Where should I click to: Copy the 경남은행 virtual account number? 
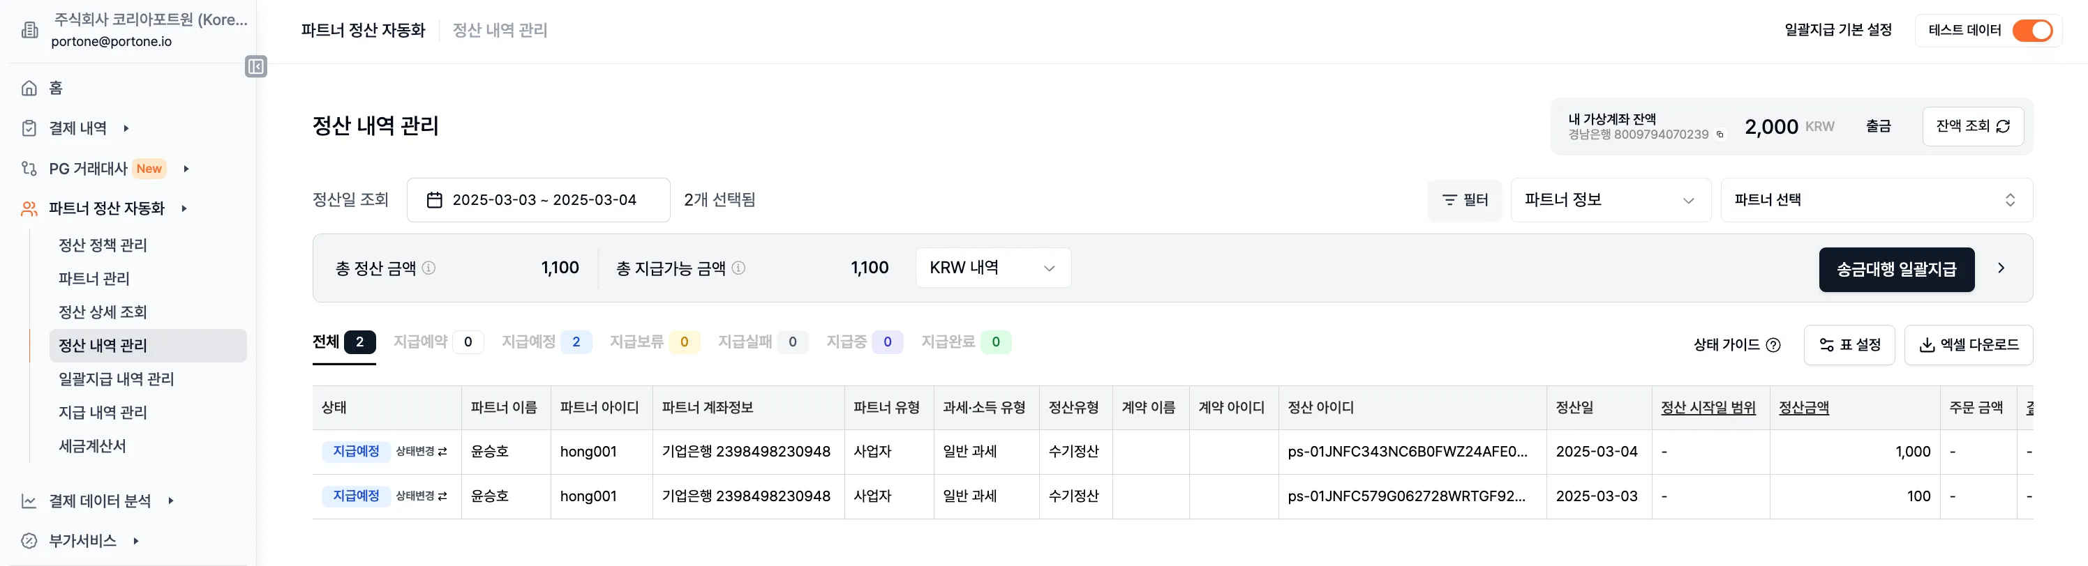tap(1720, 135)
